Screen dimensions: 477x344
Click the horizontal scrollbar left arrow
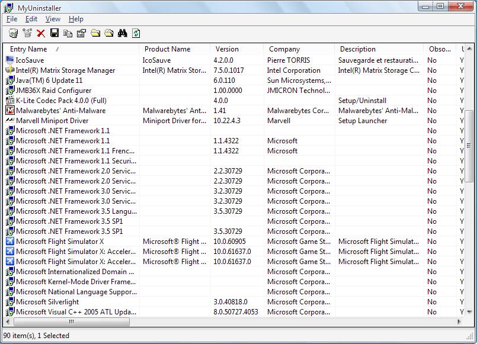[8, 322]
